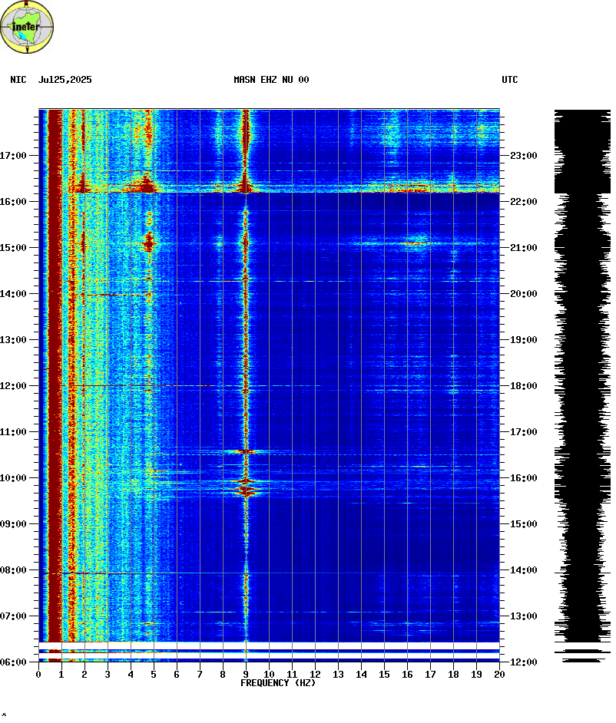Screen dimensions: 616x723
Task: Click frequency axis tick label '20'
Action: click(x=500, y=675)
